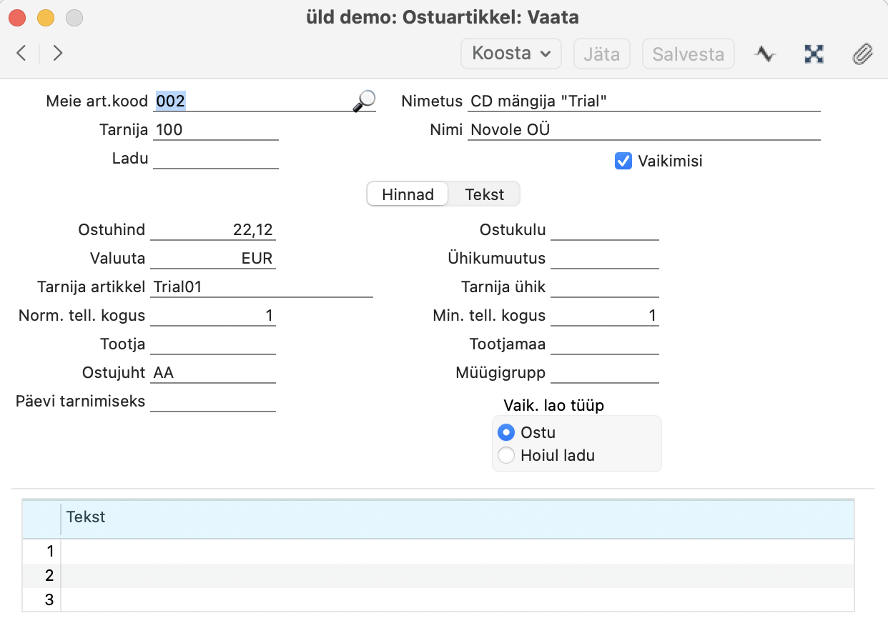Viewport: 888px width, 643px height.
Task: Open the activity history waveform icon
Action: pyautogui.click(x=765, y=54)
